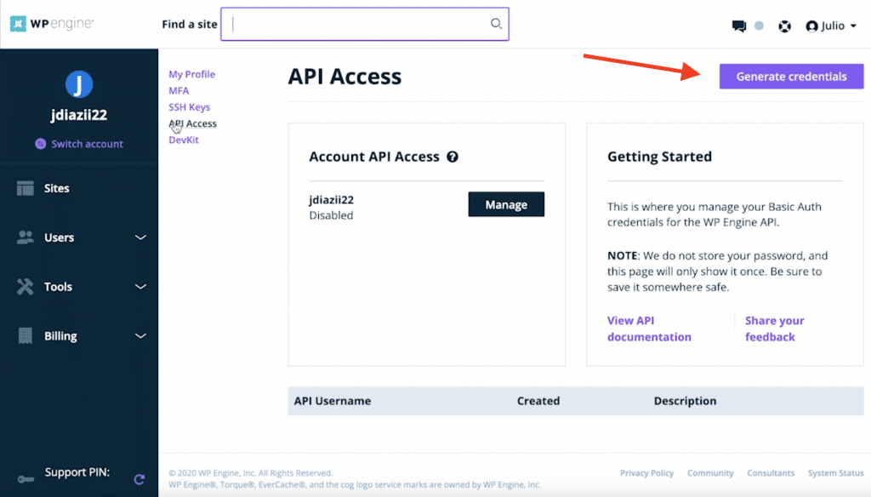
Task: Refresh the Support PIN icon
Action: click(x=139, y=480)
